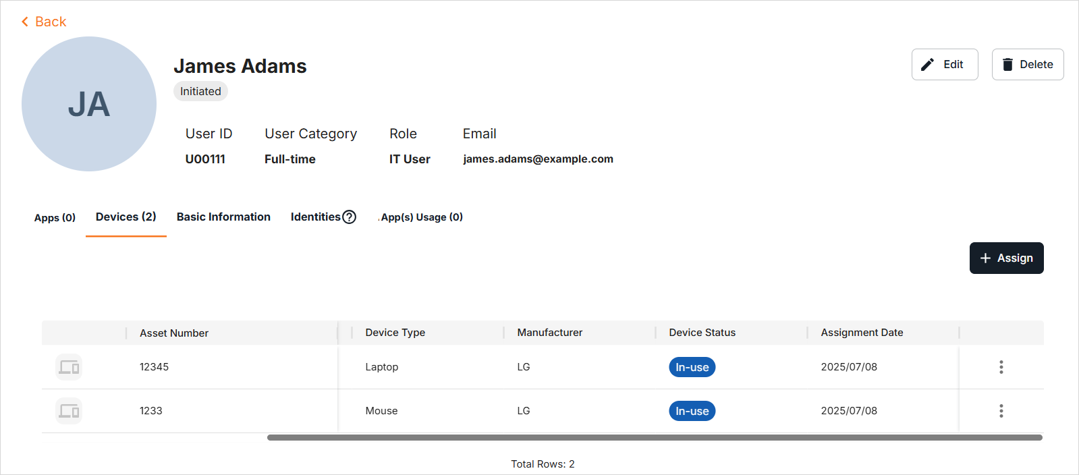Open the help icon beside Identities

[349, 217]
